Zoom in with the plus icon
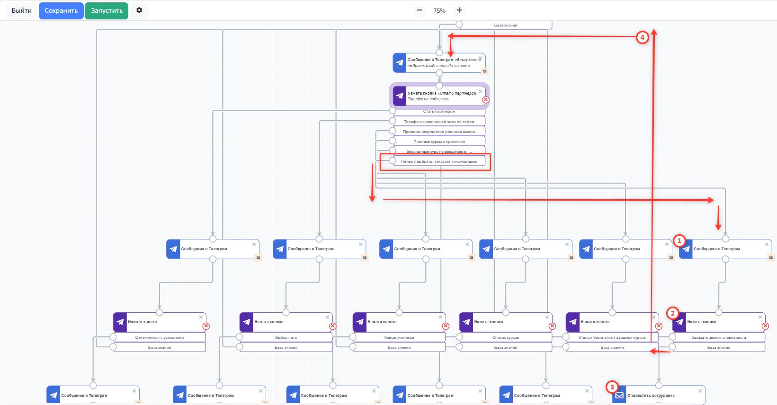Viewport: 777px width, 405px height. [x=459, y=10]
